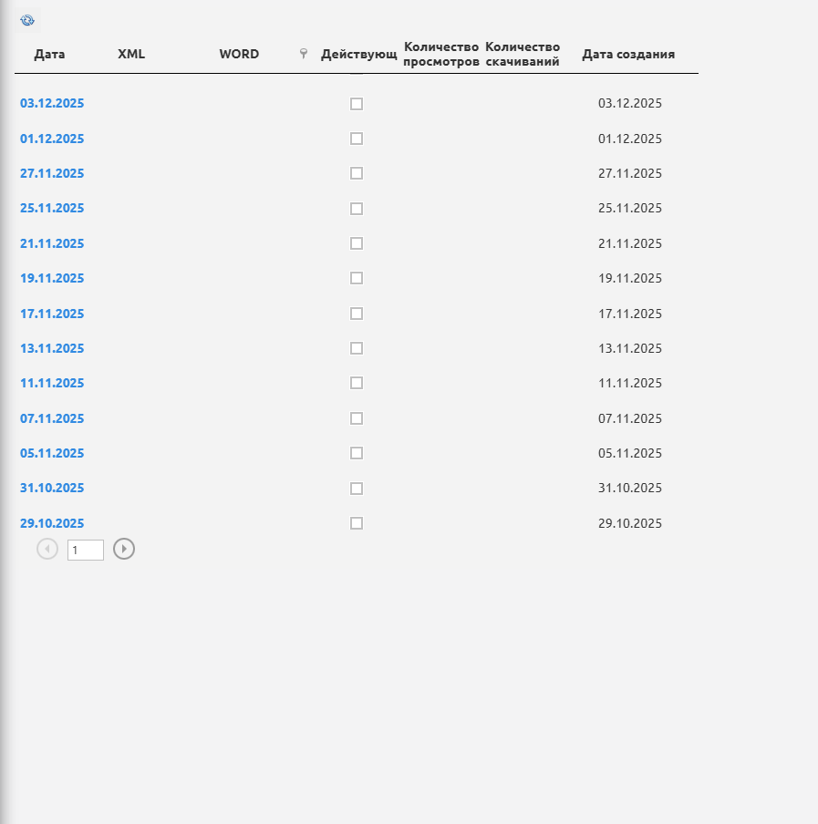Viewport: 818px width, 824px height.
Task: Toggle the checkbox in the 05.11.2025 row
Action: tap(357, 454)
